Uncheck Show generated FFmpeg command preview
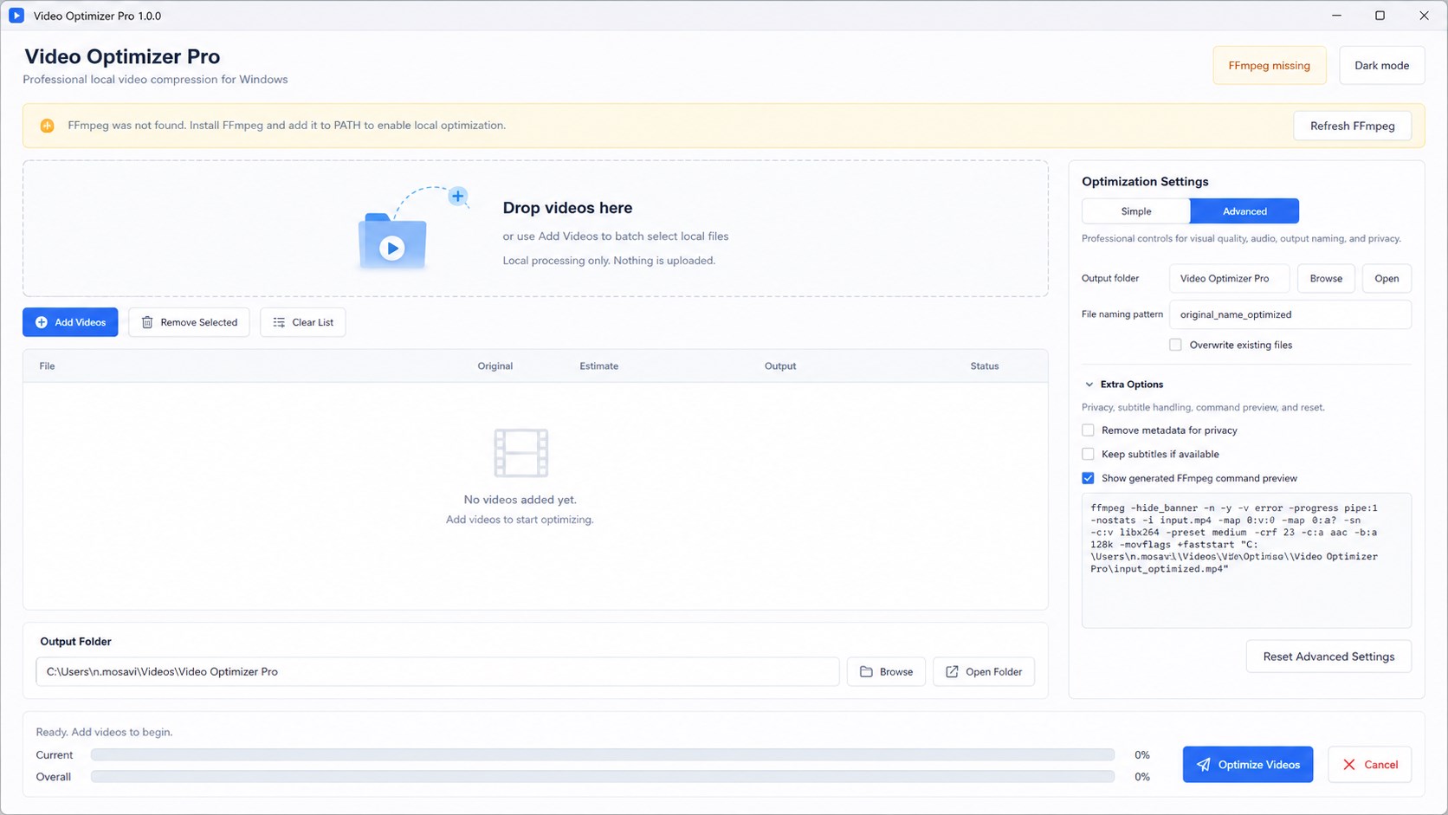 [1089, 478]
